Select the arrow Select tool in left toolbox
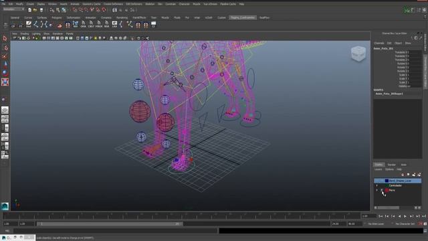This screenshot has width=428, height=241. click(5, 39)
